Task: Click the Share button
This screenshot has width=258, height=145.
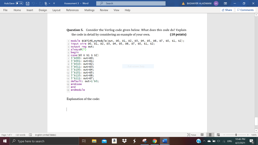Action: (227, 10)
